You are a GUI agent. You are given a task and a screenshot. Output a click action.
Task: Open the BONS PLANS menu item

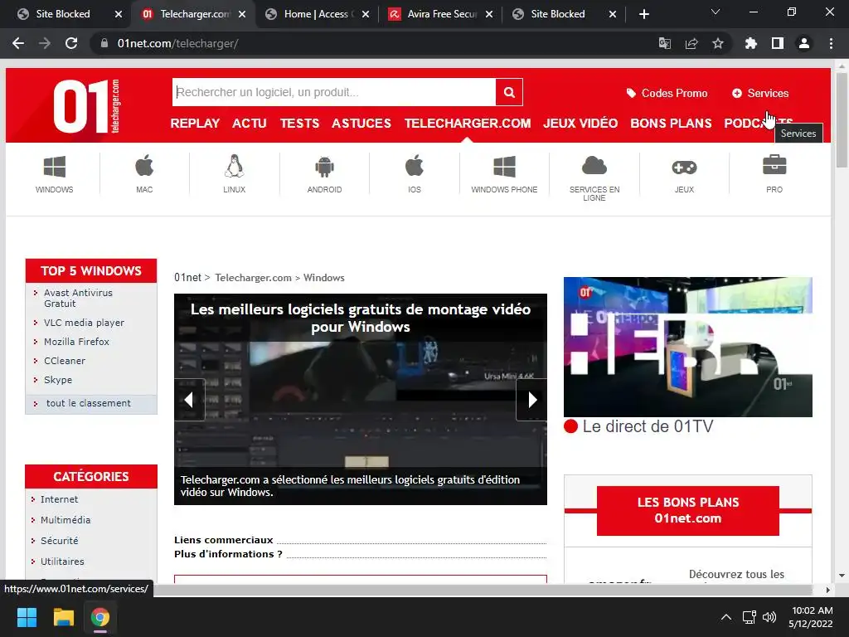click(x=671, y=124)
